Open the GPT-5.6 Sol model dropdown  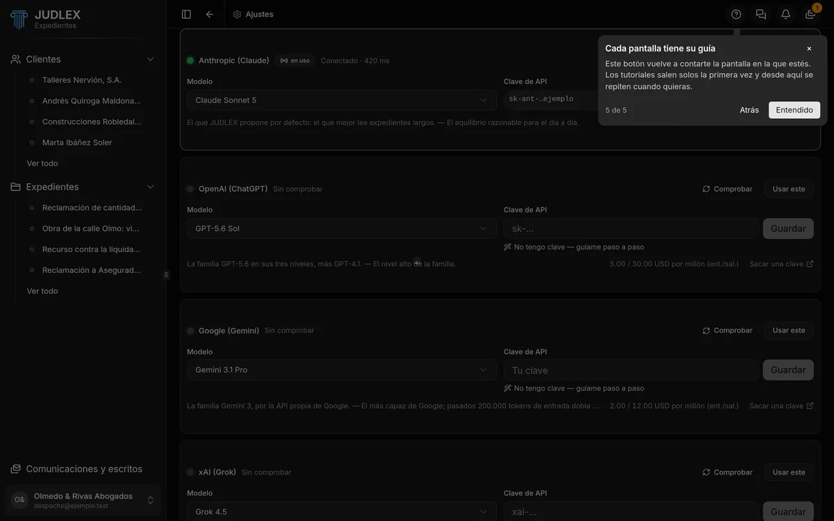(342, 229)
